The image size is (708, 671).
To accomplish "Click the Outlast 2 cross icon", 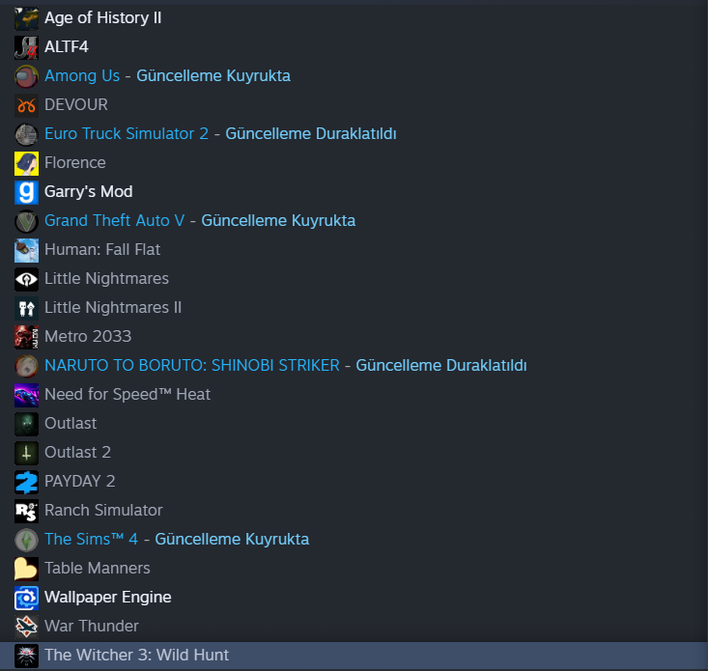I will pos(26,453).
